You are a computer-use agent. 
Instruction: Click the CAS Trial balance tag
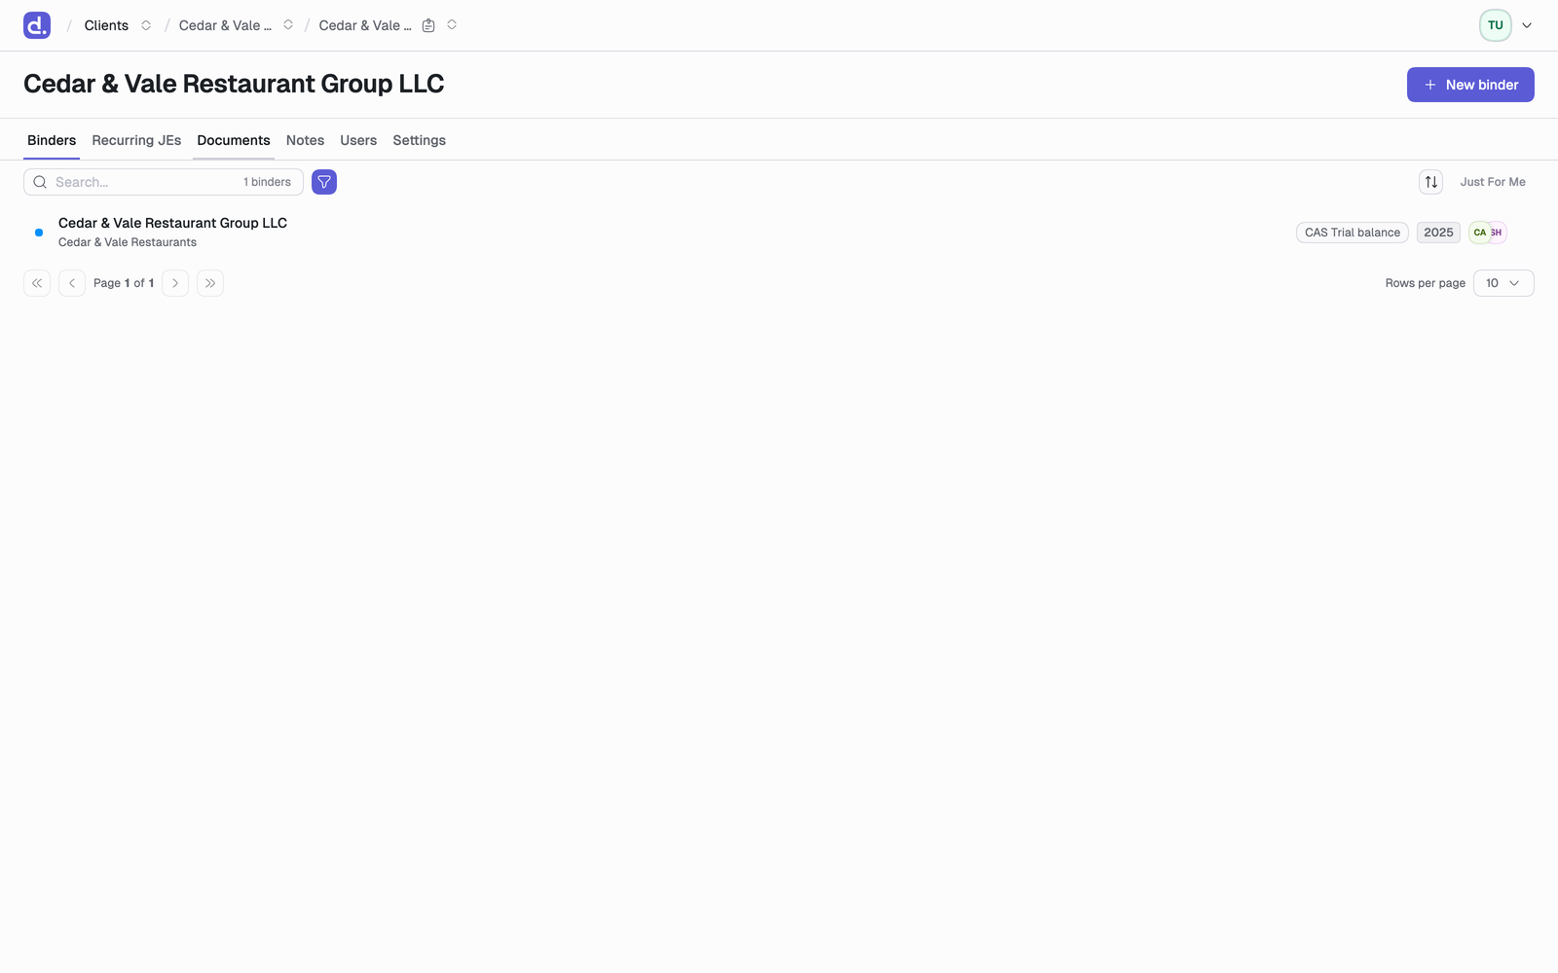[1353, 233]
